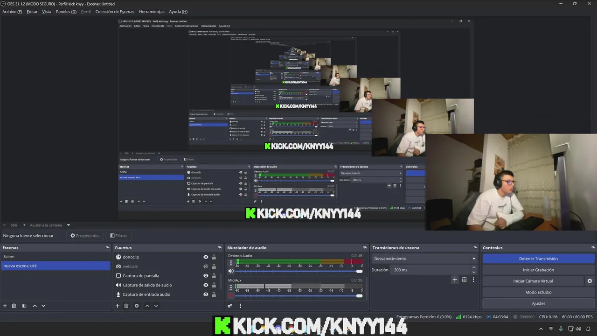Mute the Desktop Audio speaker icon
Screen dimensions: 597x336
click(230, 271)
